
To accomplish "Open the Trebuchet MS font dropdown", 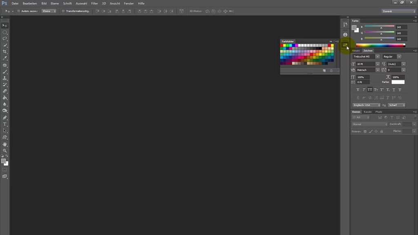I will 366,56.
